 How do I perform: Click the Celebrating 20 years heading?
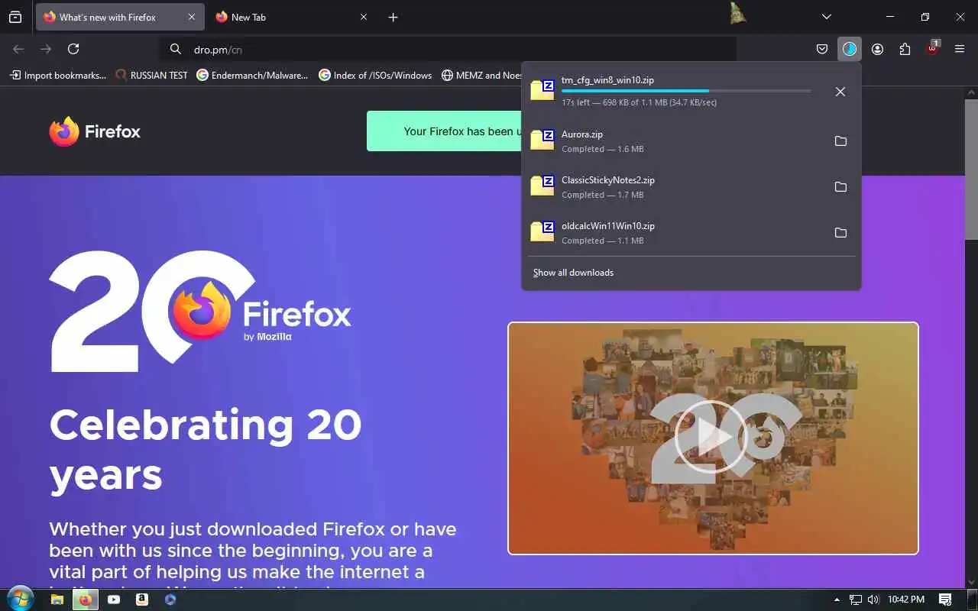pyautogui.click(x=206, y=449)
